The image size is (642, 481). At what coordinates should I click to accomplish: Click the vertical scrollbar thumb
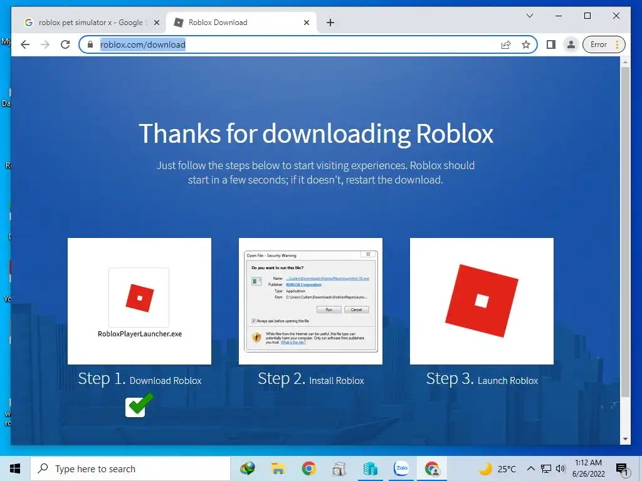click(625, 232)
